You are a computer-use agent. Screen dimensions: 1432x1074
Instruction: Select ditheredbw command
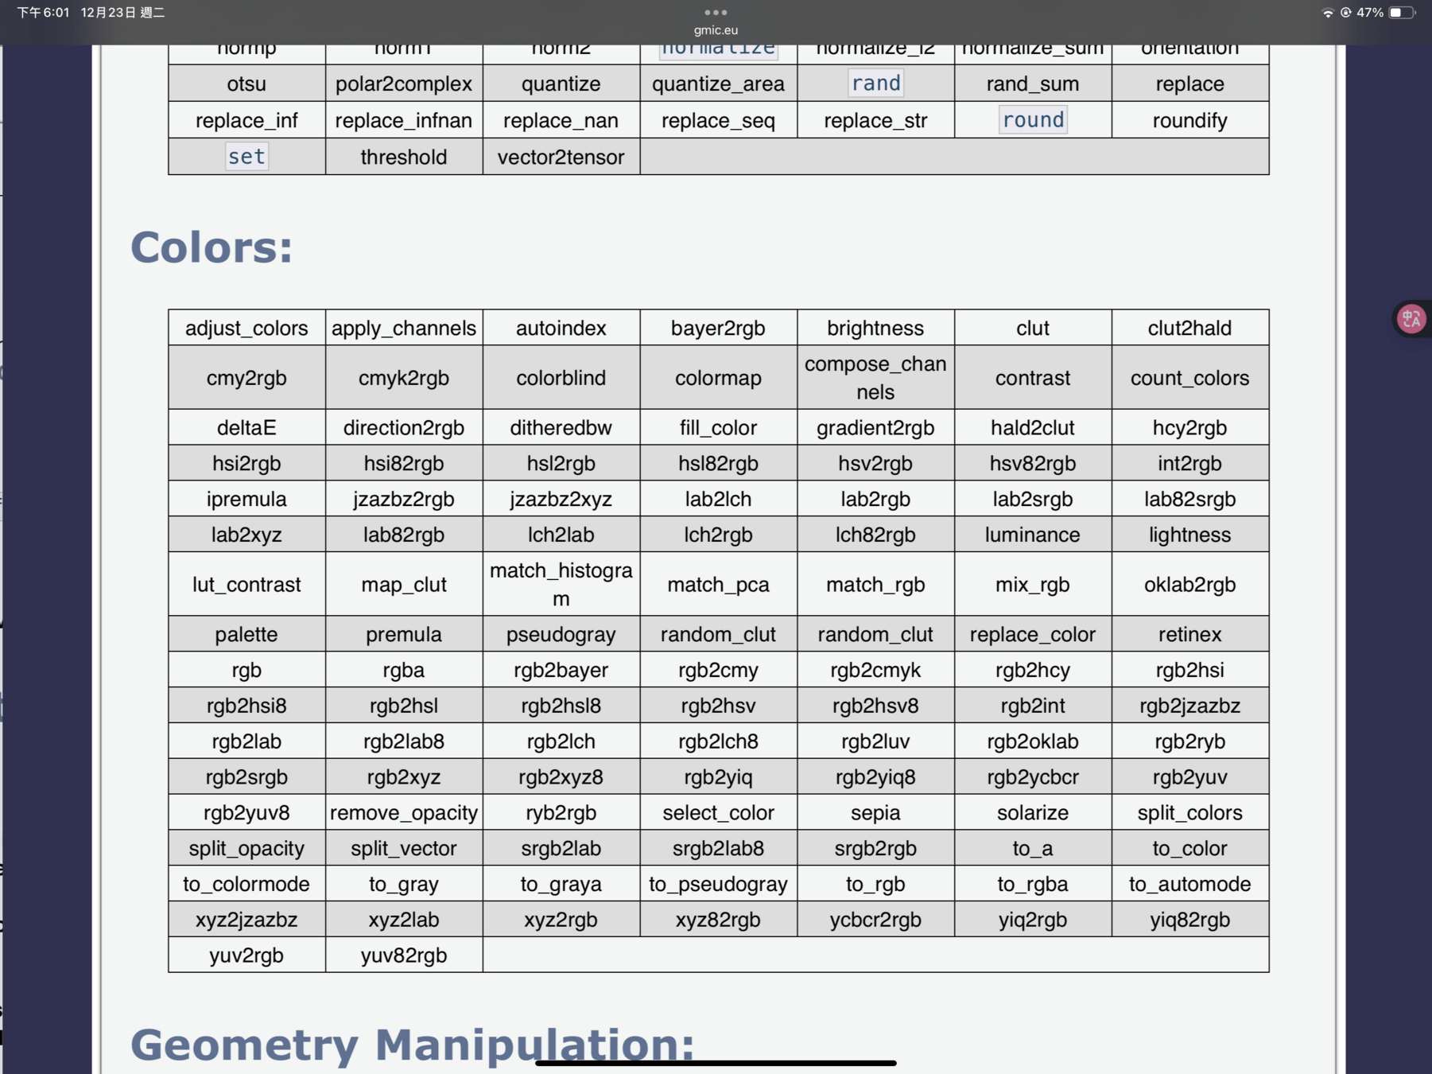point(561,427)
